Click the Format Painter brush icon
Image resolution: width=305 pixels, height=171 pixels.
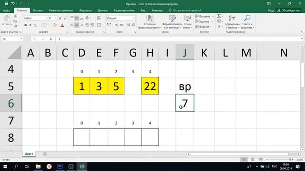[x=15, y=26]
